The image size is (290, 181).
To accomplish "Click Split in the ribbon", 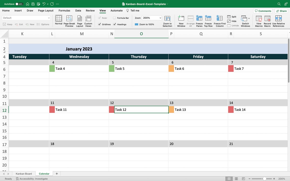I will tap(232, 17).
